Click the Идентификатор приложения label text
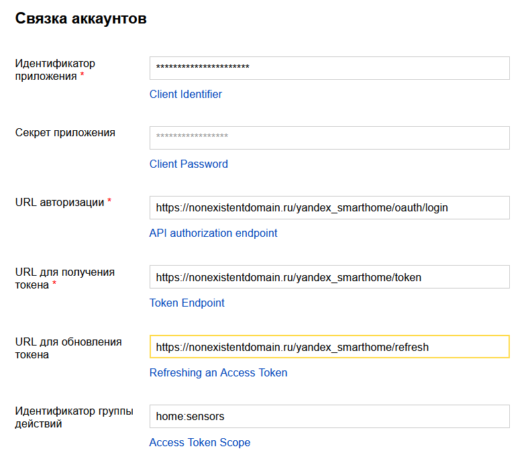The height and width of the screenshot is (465, 530). [x=55, y=70]
